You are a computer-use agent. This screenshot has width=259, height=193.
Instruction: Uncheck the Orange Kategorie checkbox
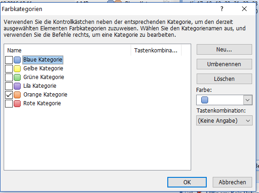[x=9, y=95]
